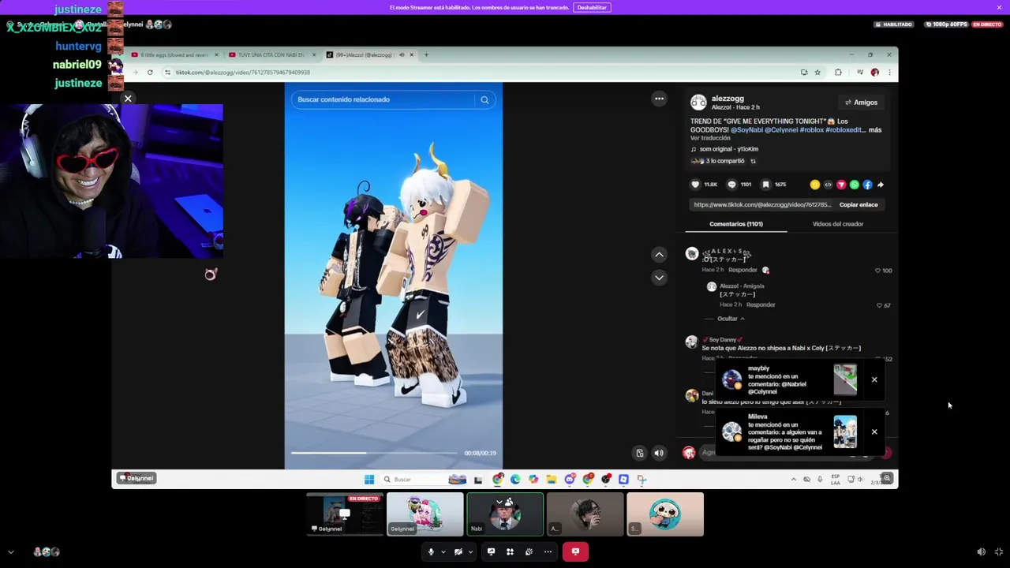This screenshot has height=568, width=1010.
Task: Dismiss the maybiy mention notification
Action: [x=874, y=380]
